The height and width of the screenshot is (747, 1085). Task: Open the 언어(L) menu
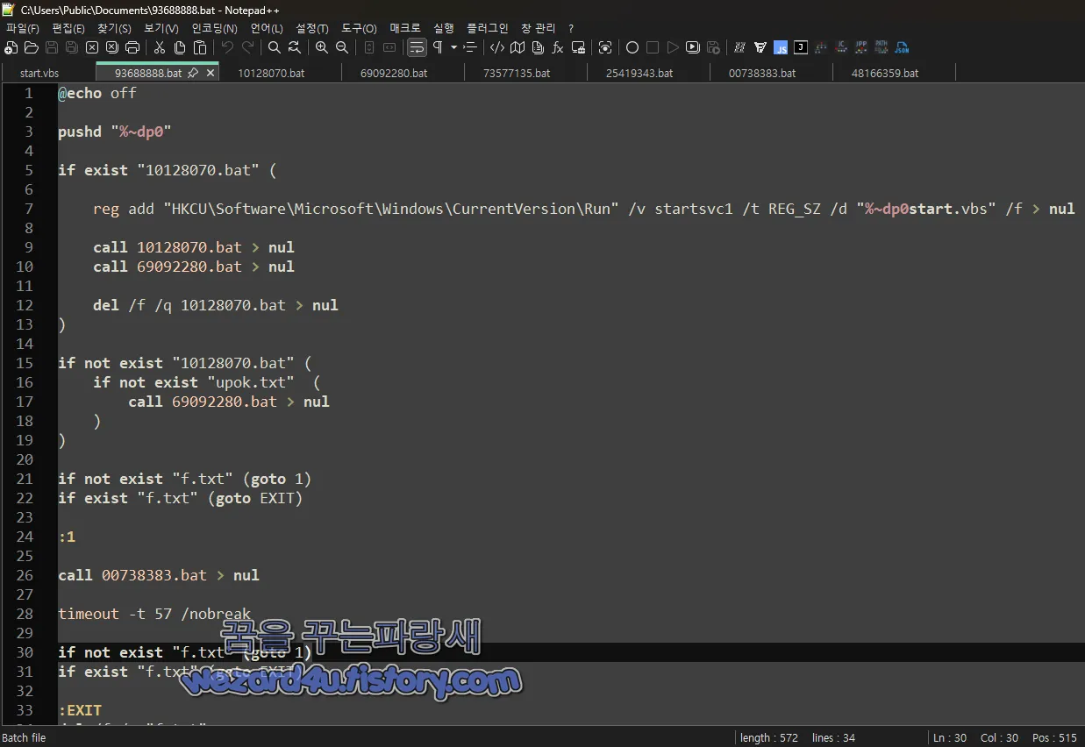pyautogui.click(x=267, y=28)
